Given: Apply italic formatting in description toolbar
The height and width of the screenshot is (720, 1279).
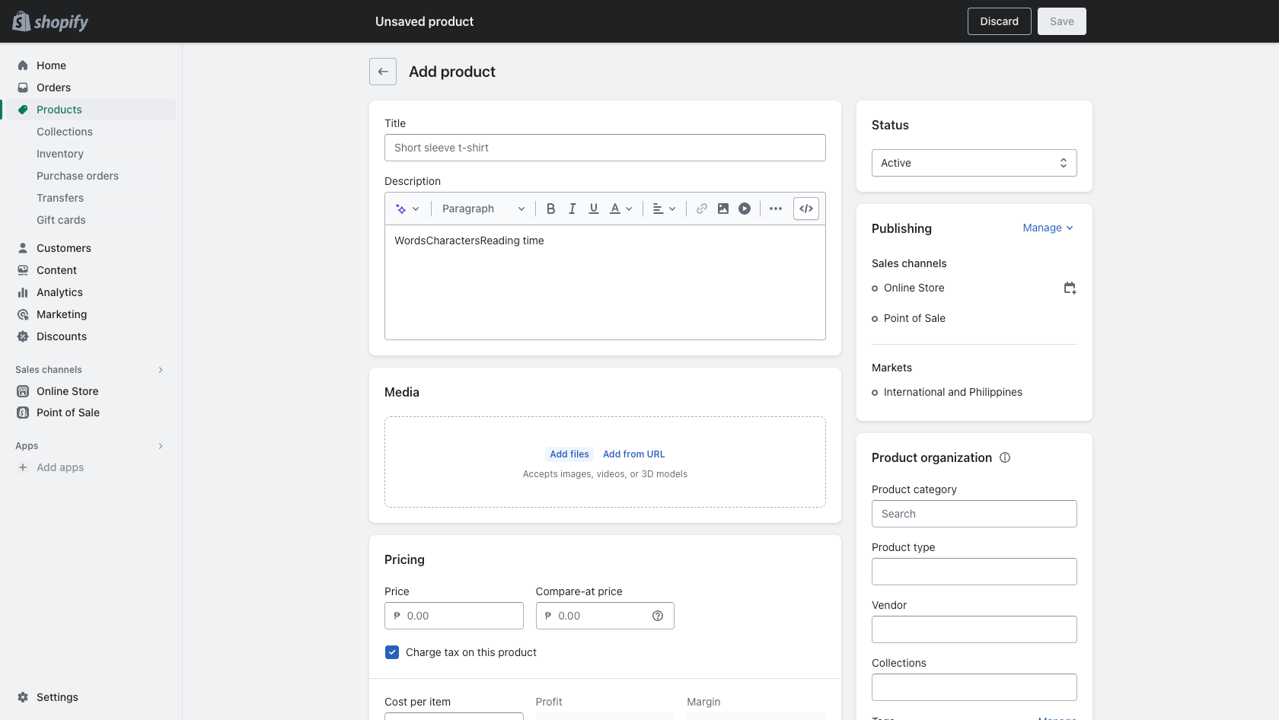Looking at the screenshot, I should 572,209.
